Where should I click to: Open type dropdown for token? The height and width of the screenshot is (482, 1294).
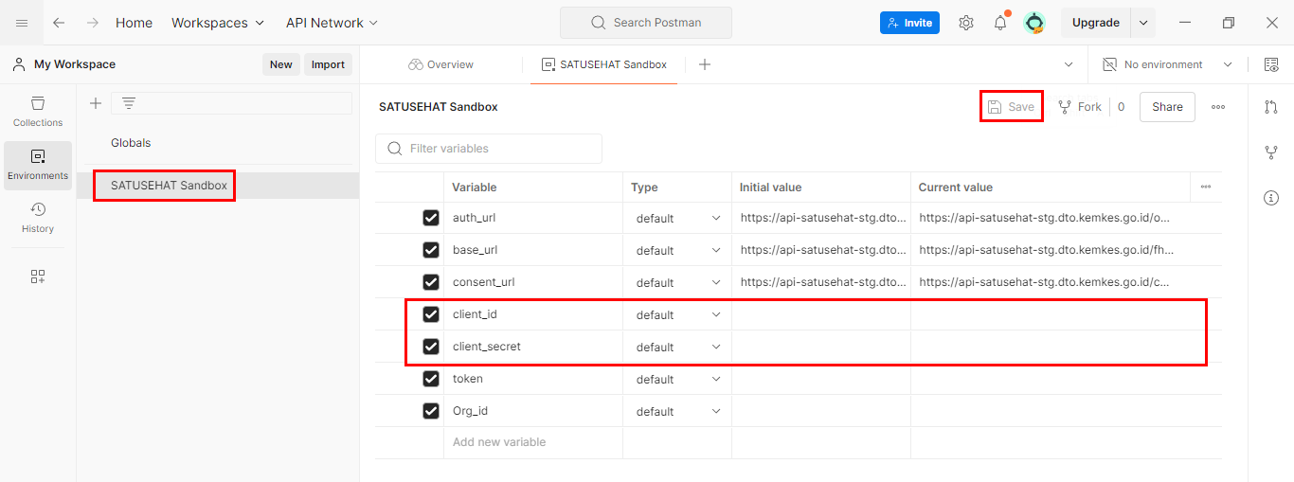(x=677, y=379)
